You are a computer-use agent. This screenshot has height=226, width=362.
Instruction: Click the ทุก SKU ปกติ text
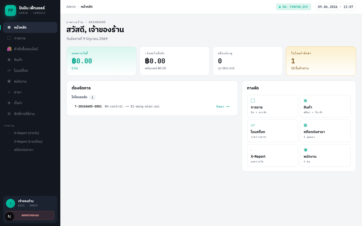click(x=226, y=68)
